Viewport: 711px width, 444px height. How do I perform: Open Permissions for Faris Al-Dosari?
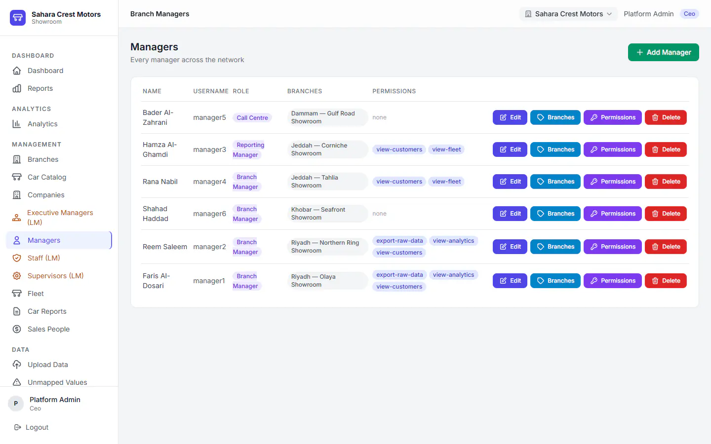(x=612, y=281)
